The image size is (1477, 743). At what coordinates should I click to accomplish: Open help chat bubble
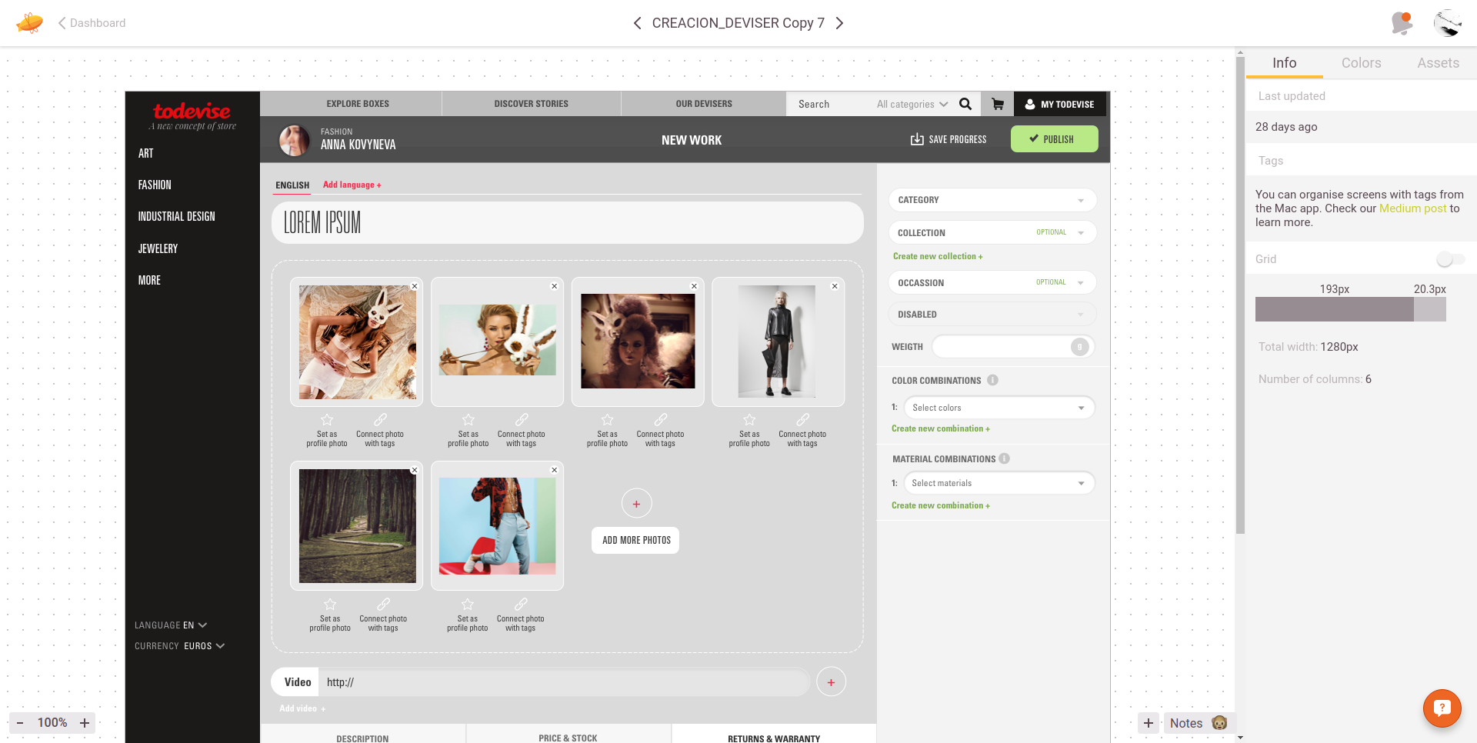click(1442, 708)
